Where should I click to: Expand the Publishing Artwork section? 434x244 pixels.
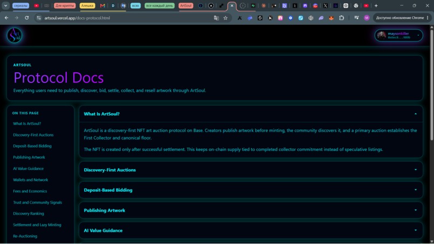point(251,210)
